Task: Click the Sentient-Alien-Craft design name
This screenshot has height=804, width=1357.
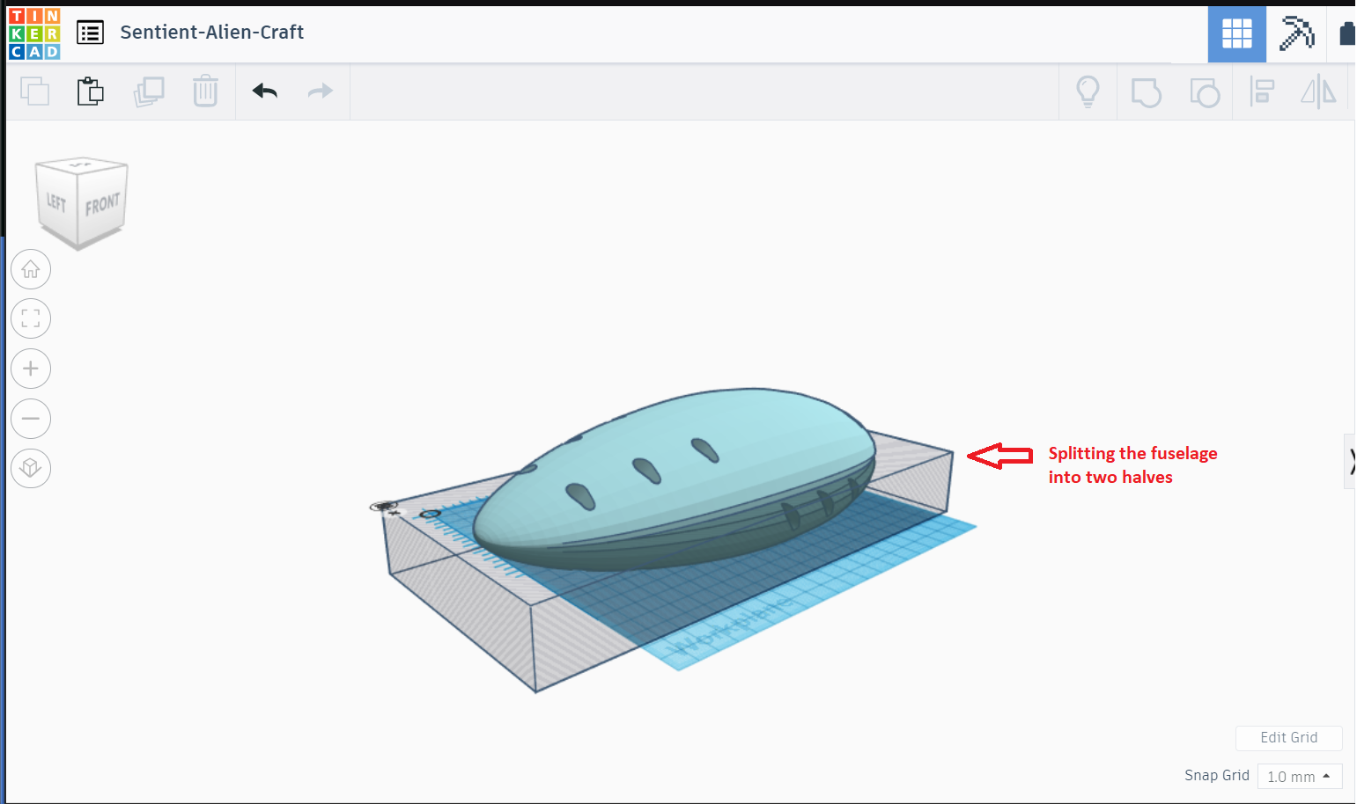Action: [212, 33]
